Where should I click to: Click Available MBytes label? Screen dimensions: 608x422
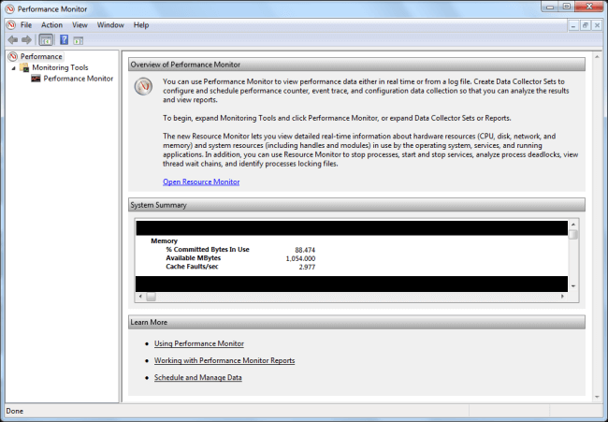193,258
